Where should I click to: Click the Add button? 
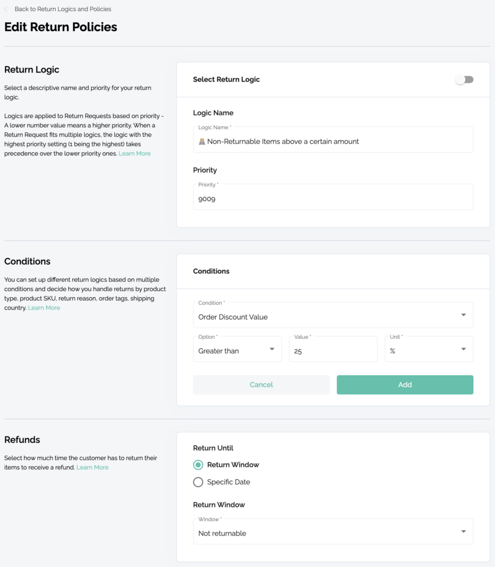(405, 385)
